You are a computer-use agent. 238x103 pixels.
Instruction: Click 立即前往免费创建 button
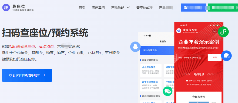(27, 75)
